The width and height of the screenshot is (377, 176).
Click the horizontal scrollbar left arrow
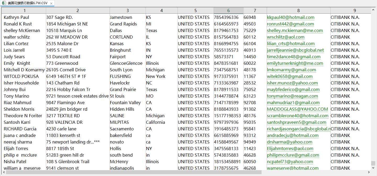coord(4,172)
